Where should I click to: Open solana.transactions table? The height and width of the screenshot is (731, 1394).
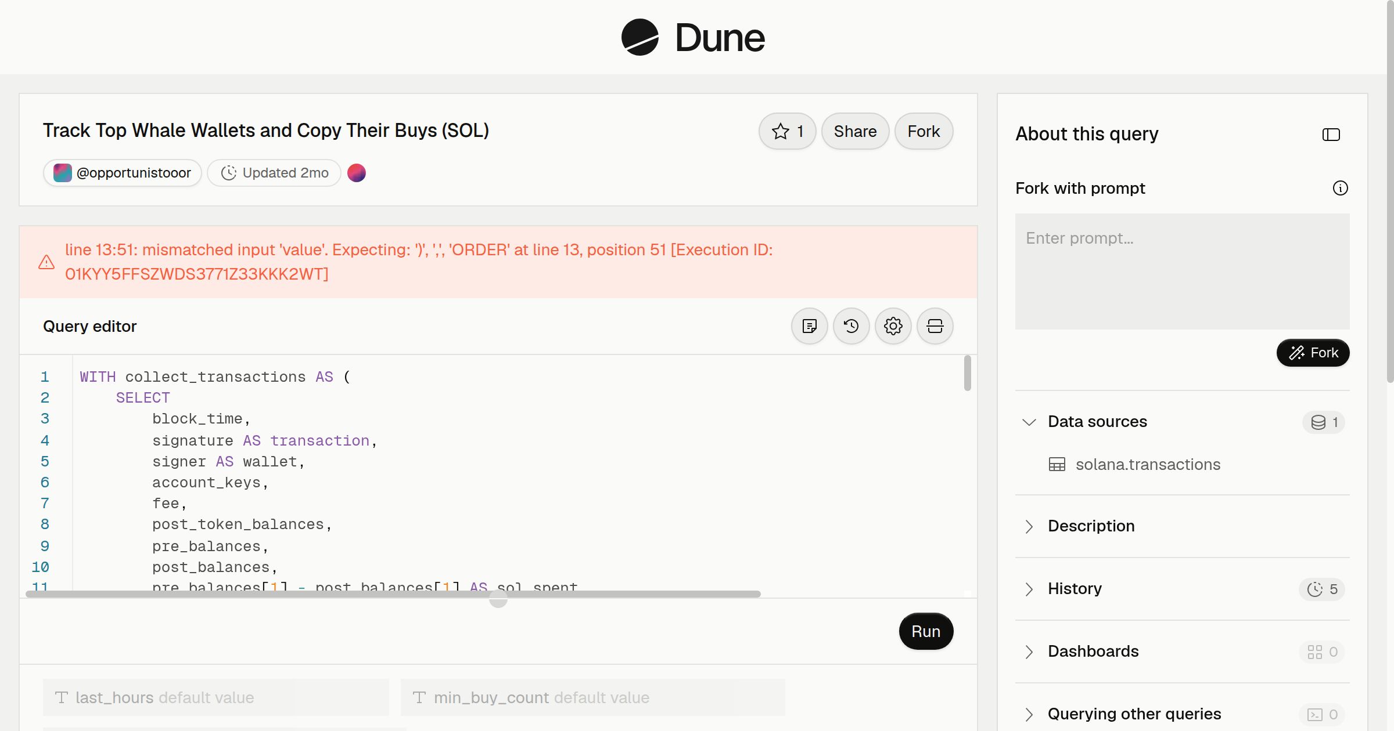coord(1148,464)
